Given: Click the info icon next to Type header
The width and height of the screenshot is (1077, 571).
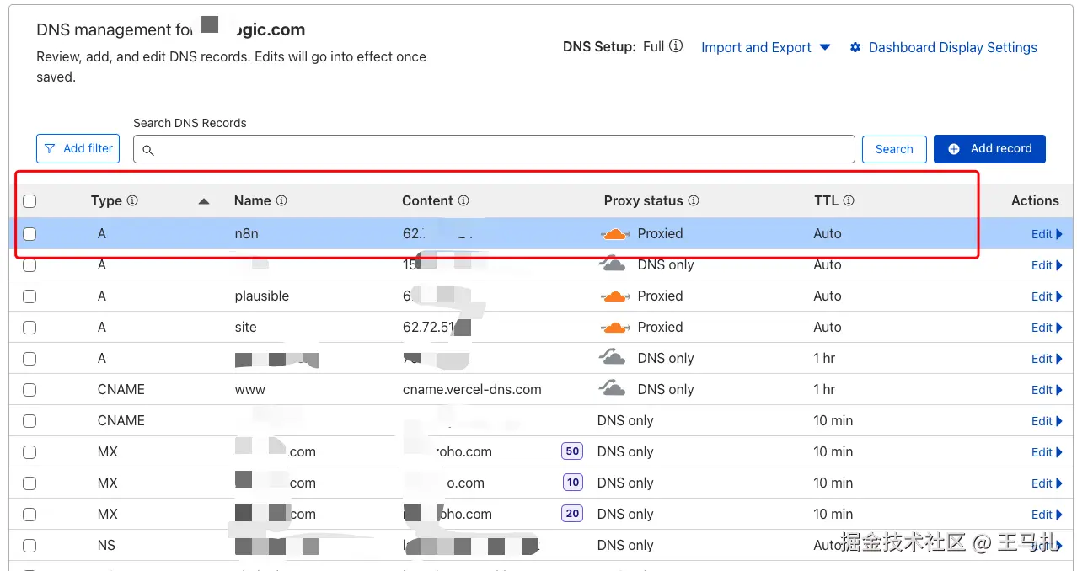Looking at the screenshot, I should coord(132,201).
